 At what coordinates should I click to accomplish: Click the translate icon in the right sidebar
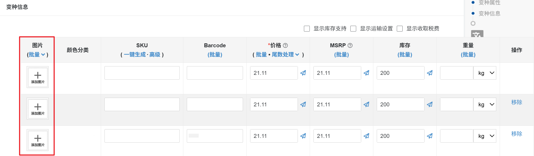click(477, 34)
